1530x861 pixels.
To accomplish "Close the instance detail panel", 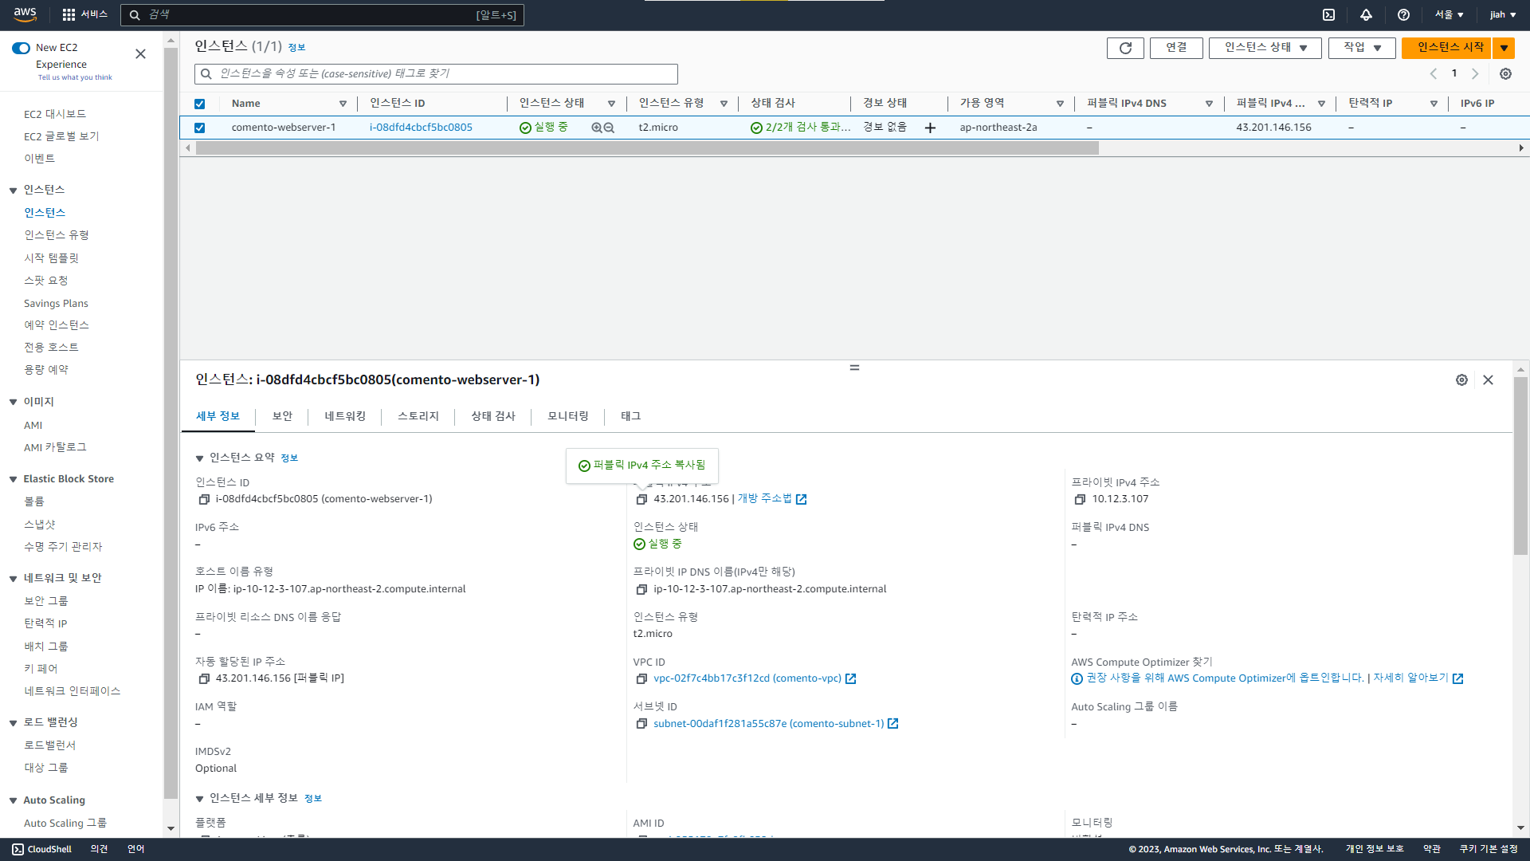I will (x=1488, y=380).
